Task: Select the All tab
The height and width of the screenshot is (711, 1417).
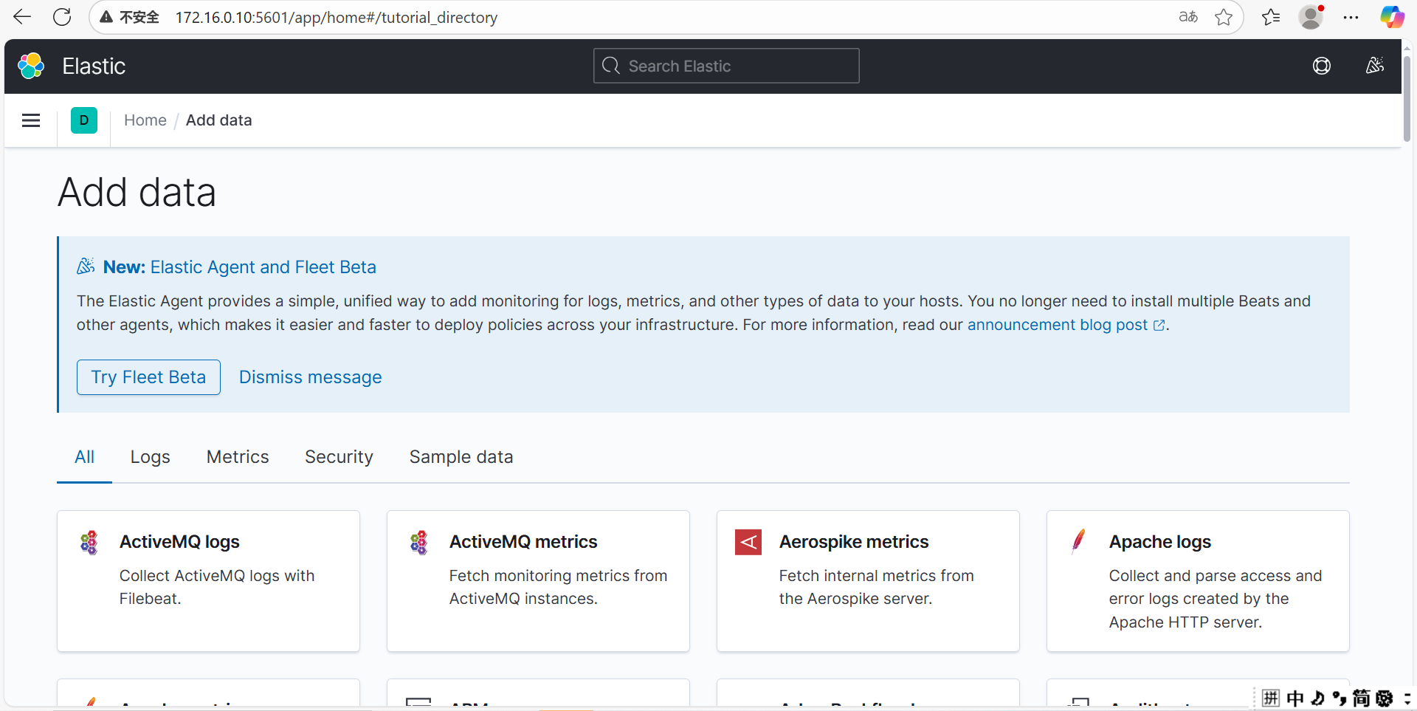Action: [x=84, y=457]
